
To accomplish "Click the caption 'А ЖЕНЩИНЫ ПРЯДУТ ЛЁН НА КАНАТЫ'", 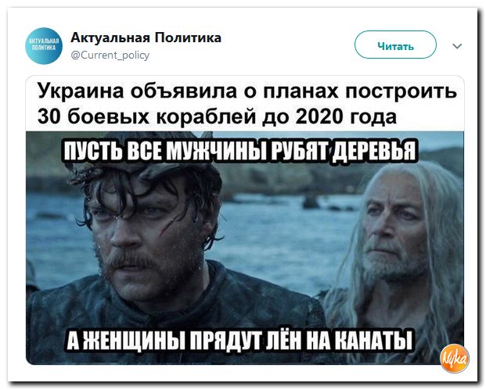I will pos(239,339).
